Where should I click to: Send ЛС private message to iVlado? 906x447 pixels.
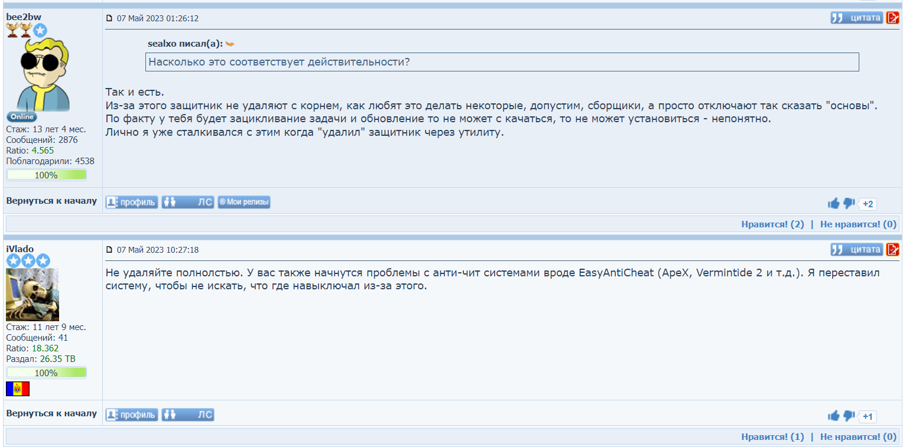(187, 415)
